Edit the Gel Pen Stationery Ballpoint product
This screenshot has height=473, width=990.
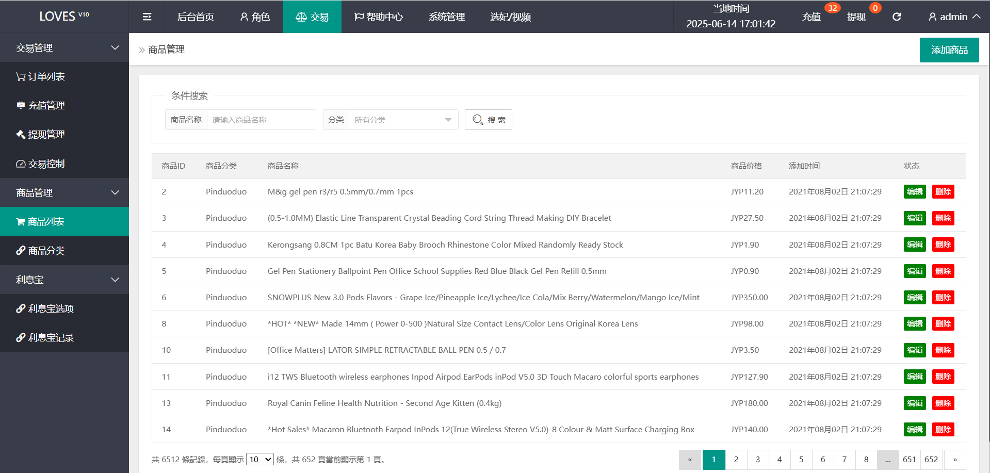[915, 271]
